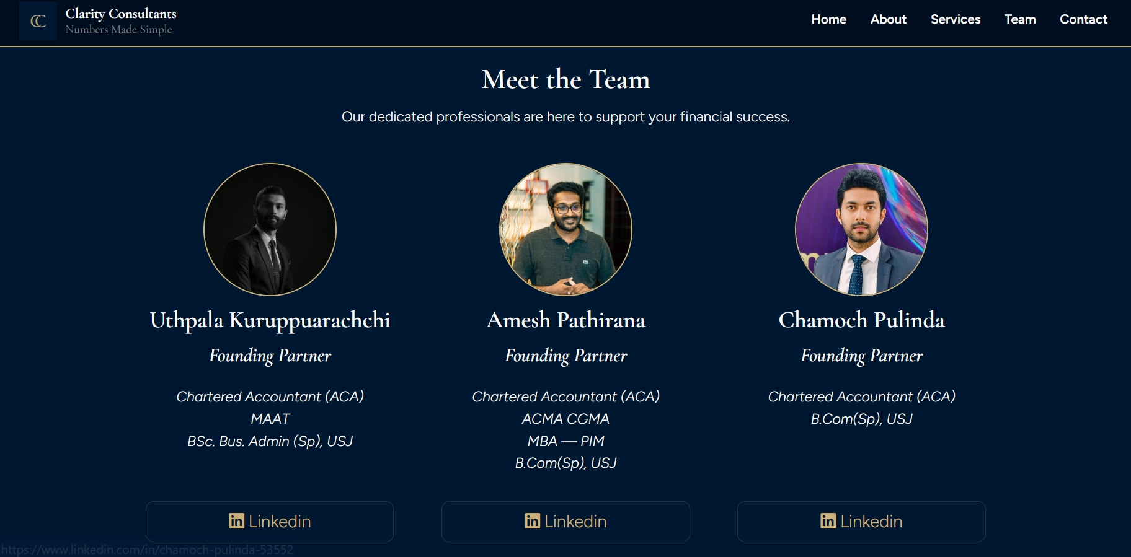This screenshot has width=1131, height=557.
Task: Click Amesh's LinkedIn button
Action: (x=565, y=521)
